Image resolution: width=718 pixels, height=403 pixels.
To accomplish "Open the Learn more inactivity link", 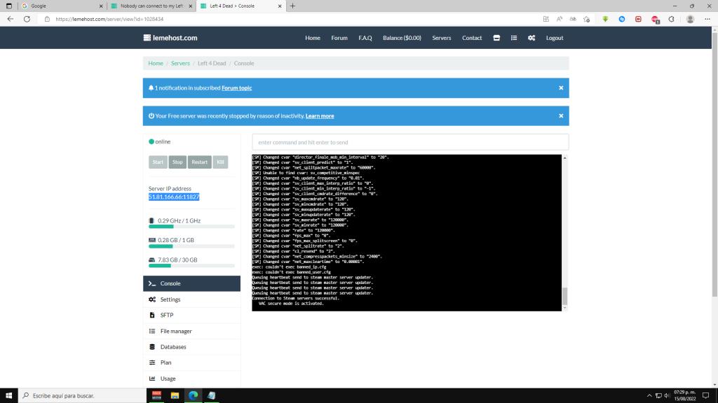I will 320,116.
